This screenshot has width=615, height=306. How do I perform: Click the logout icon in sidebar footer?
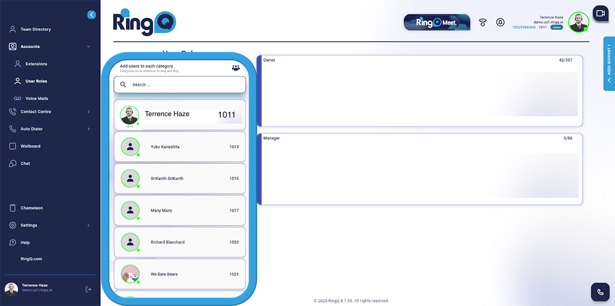click(88, 290)
